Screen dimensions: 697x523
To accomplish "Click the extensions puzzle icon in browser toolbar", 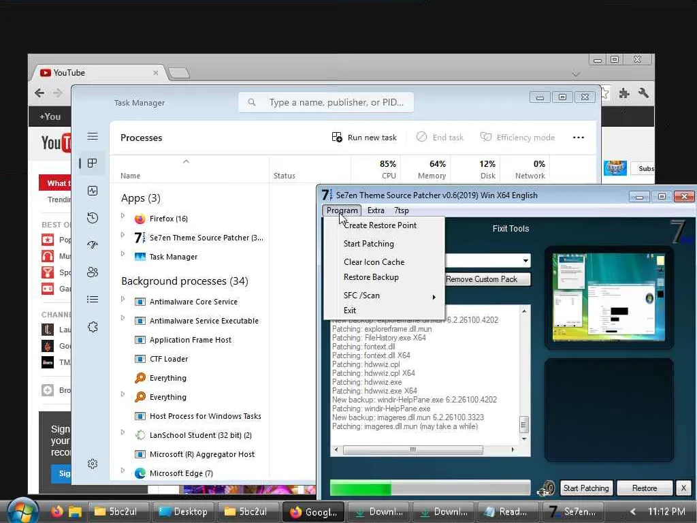I will tap(624, 93).
